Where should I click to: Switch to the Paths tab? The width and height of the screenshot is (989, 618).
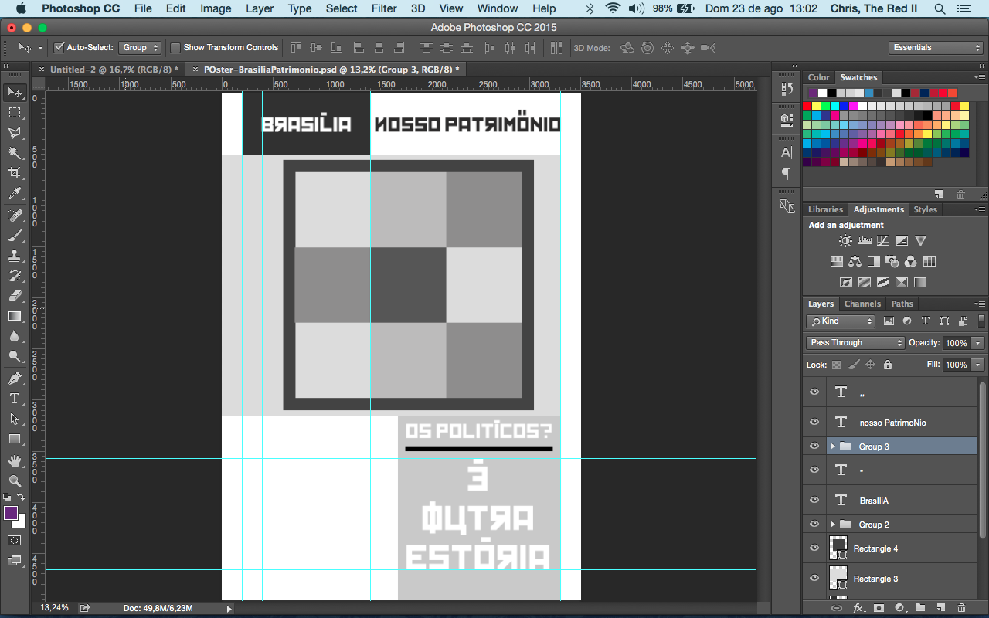[x=902, y=304]
